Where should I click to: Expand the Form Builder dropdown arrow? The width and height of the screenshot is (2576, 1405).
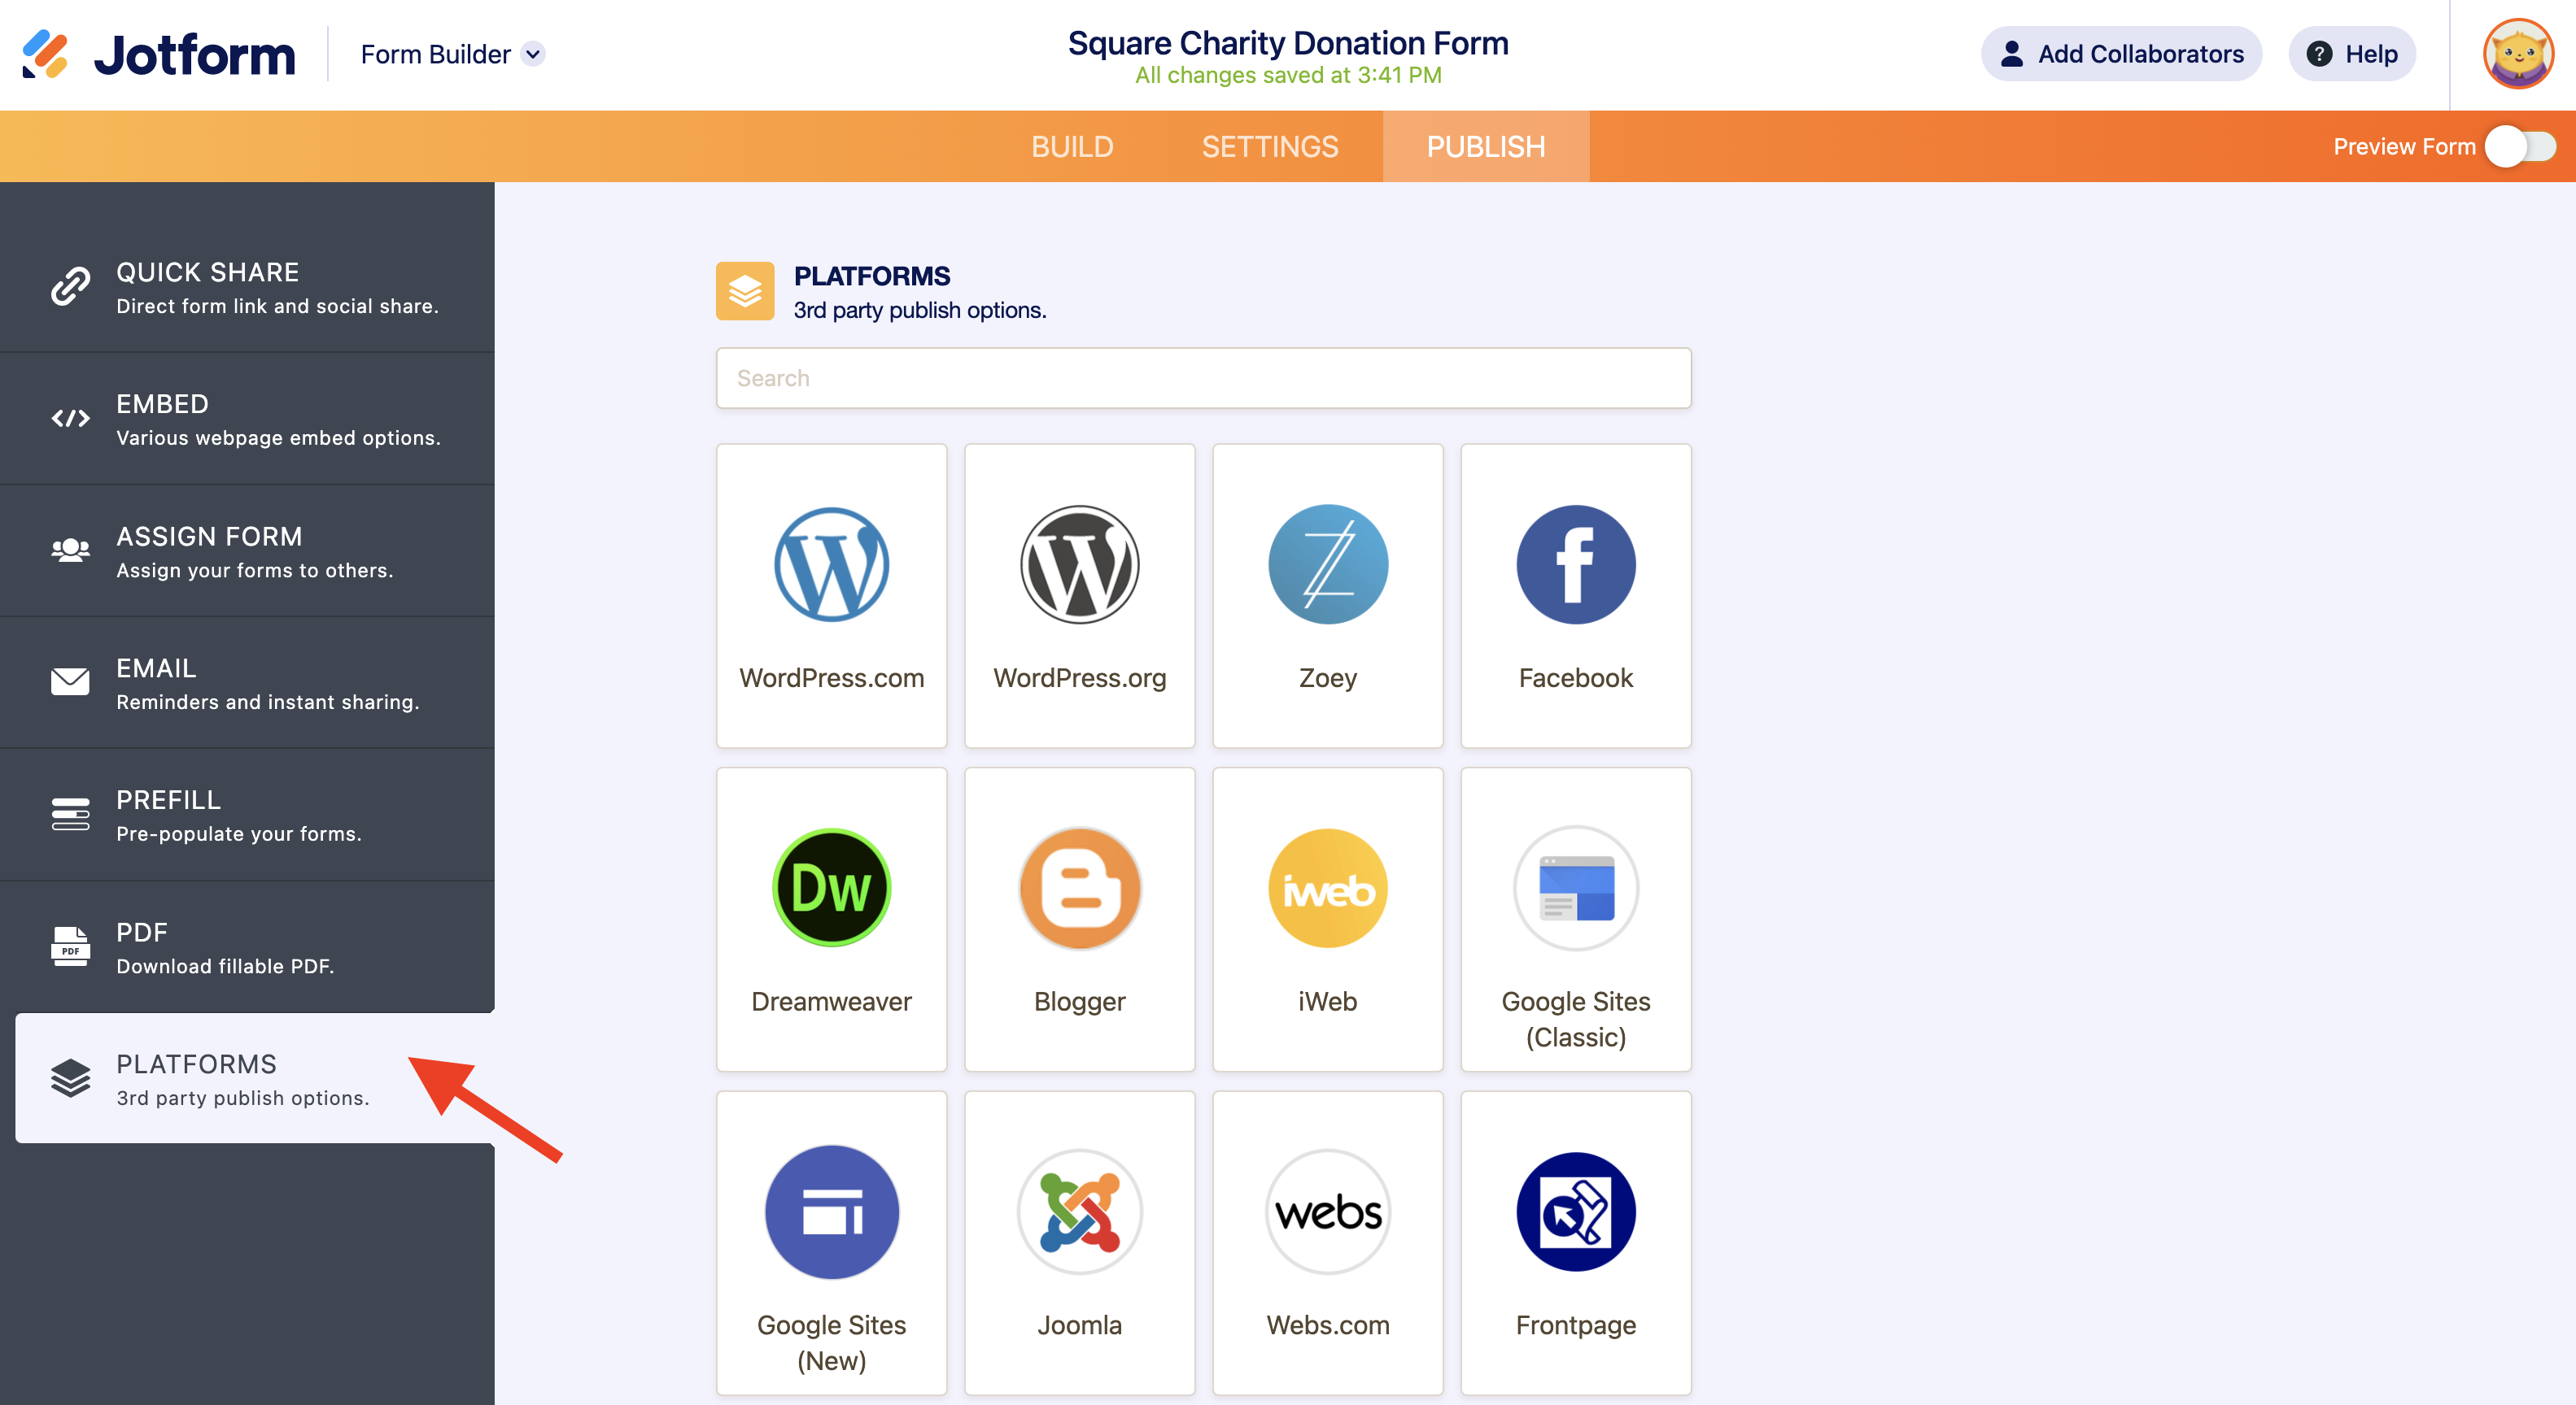pos(533,54)
